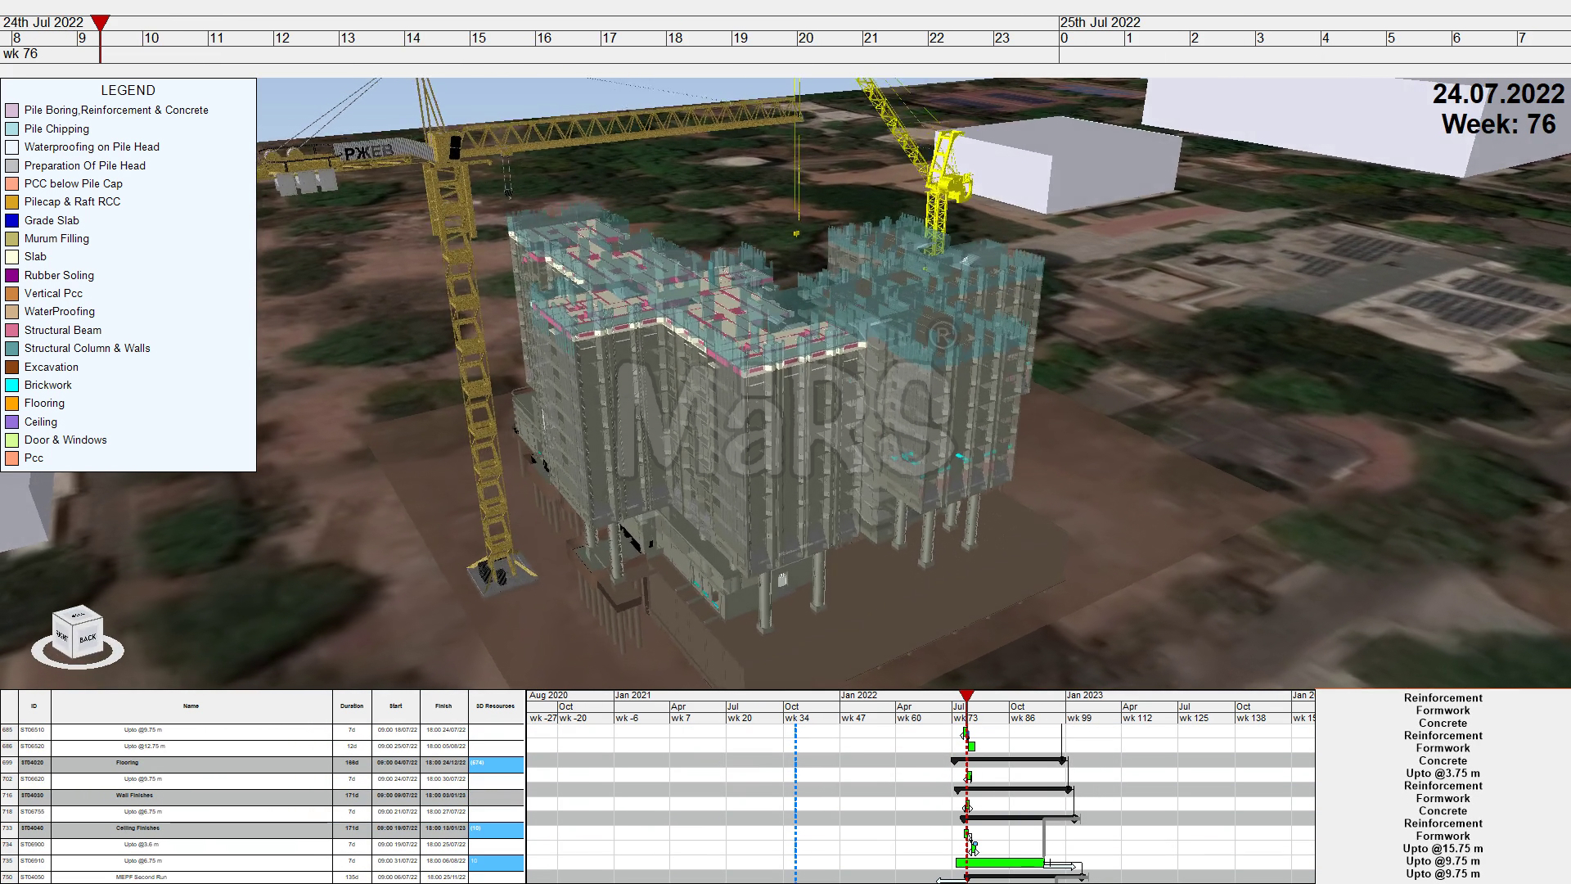Select the Ceiling Finishes task name

click(137, 828)
